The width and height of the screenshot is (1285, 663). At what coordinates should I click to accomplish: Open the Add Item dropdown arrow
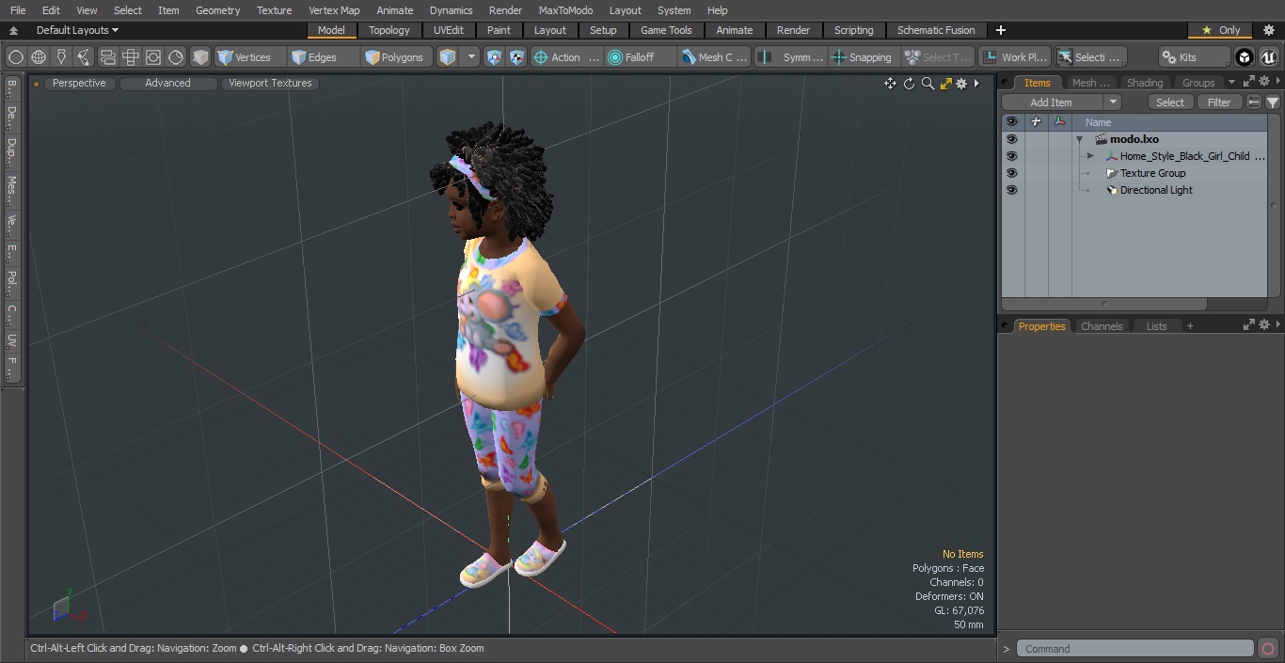pos(1113,103)
